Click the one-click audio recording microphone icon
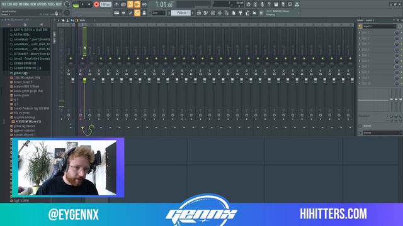 (262, 4)
